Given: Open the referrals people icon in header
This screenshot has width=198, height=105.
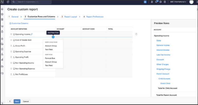Looking at the screenshot, I should point(152,2).
